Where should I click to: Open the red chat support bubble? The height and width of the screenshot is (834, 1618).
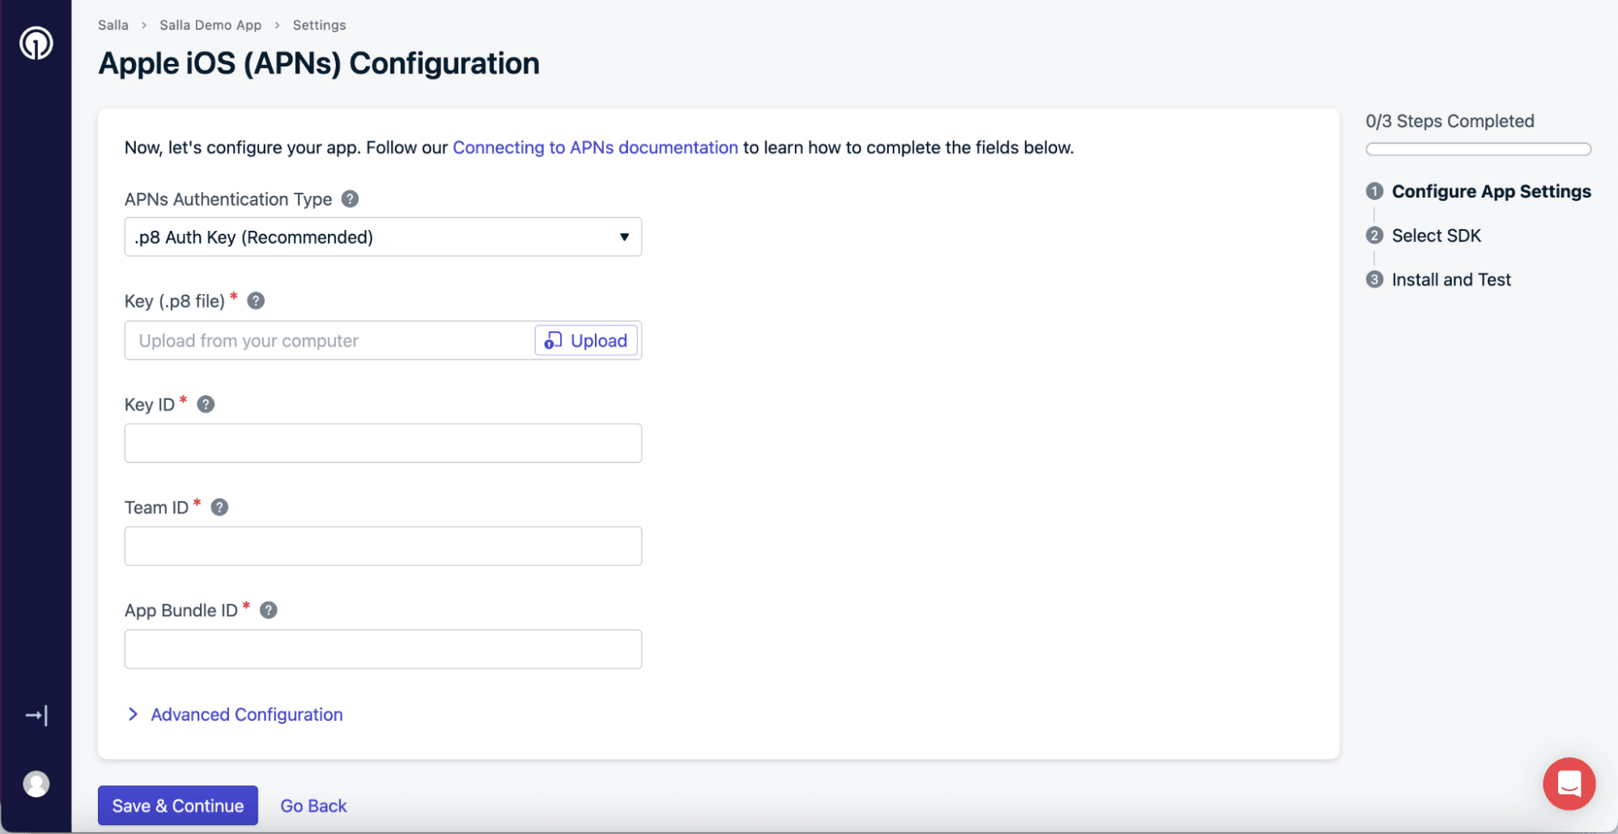pos(1568,784)
